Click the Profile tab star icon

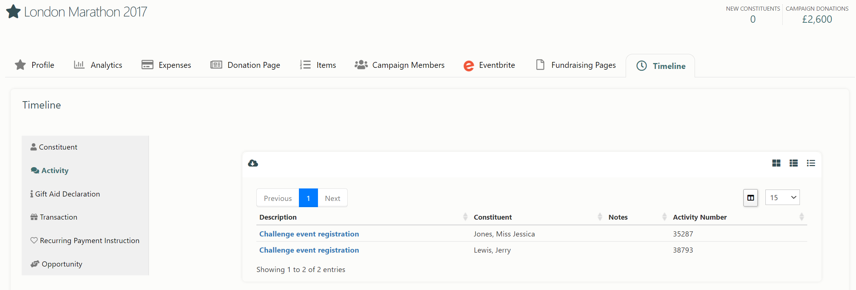pos(20,65)
